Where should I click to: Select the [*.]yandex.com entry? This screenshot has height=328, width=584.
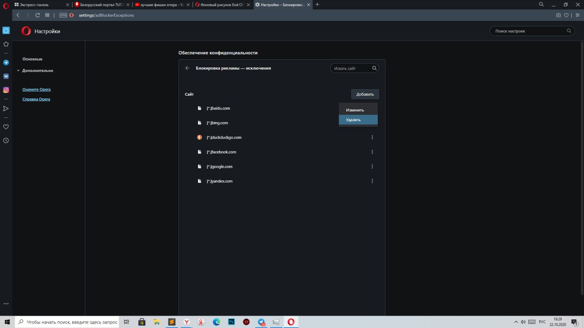click(x=219, y=181)
